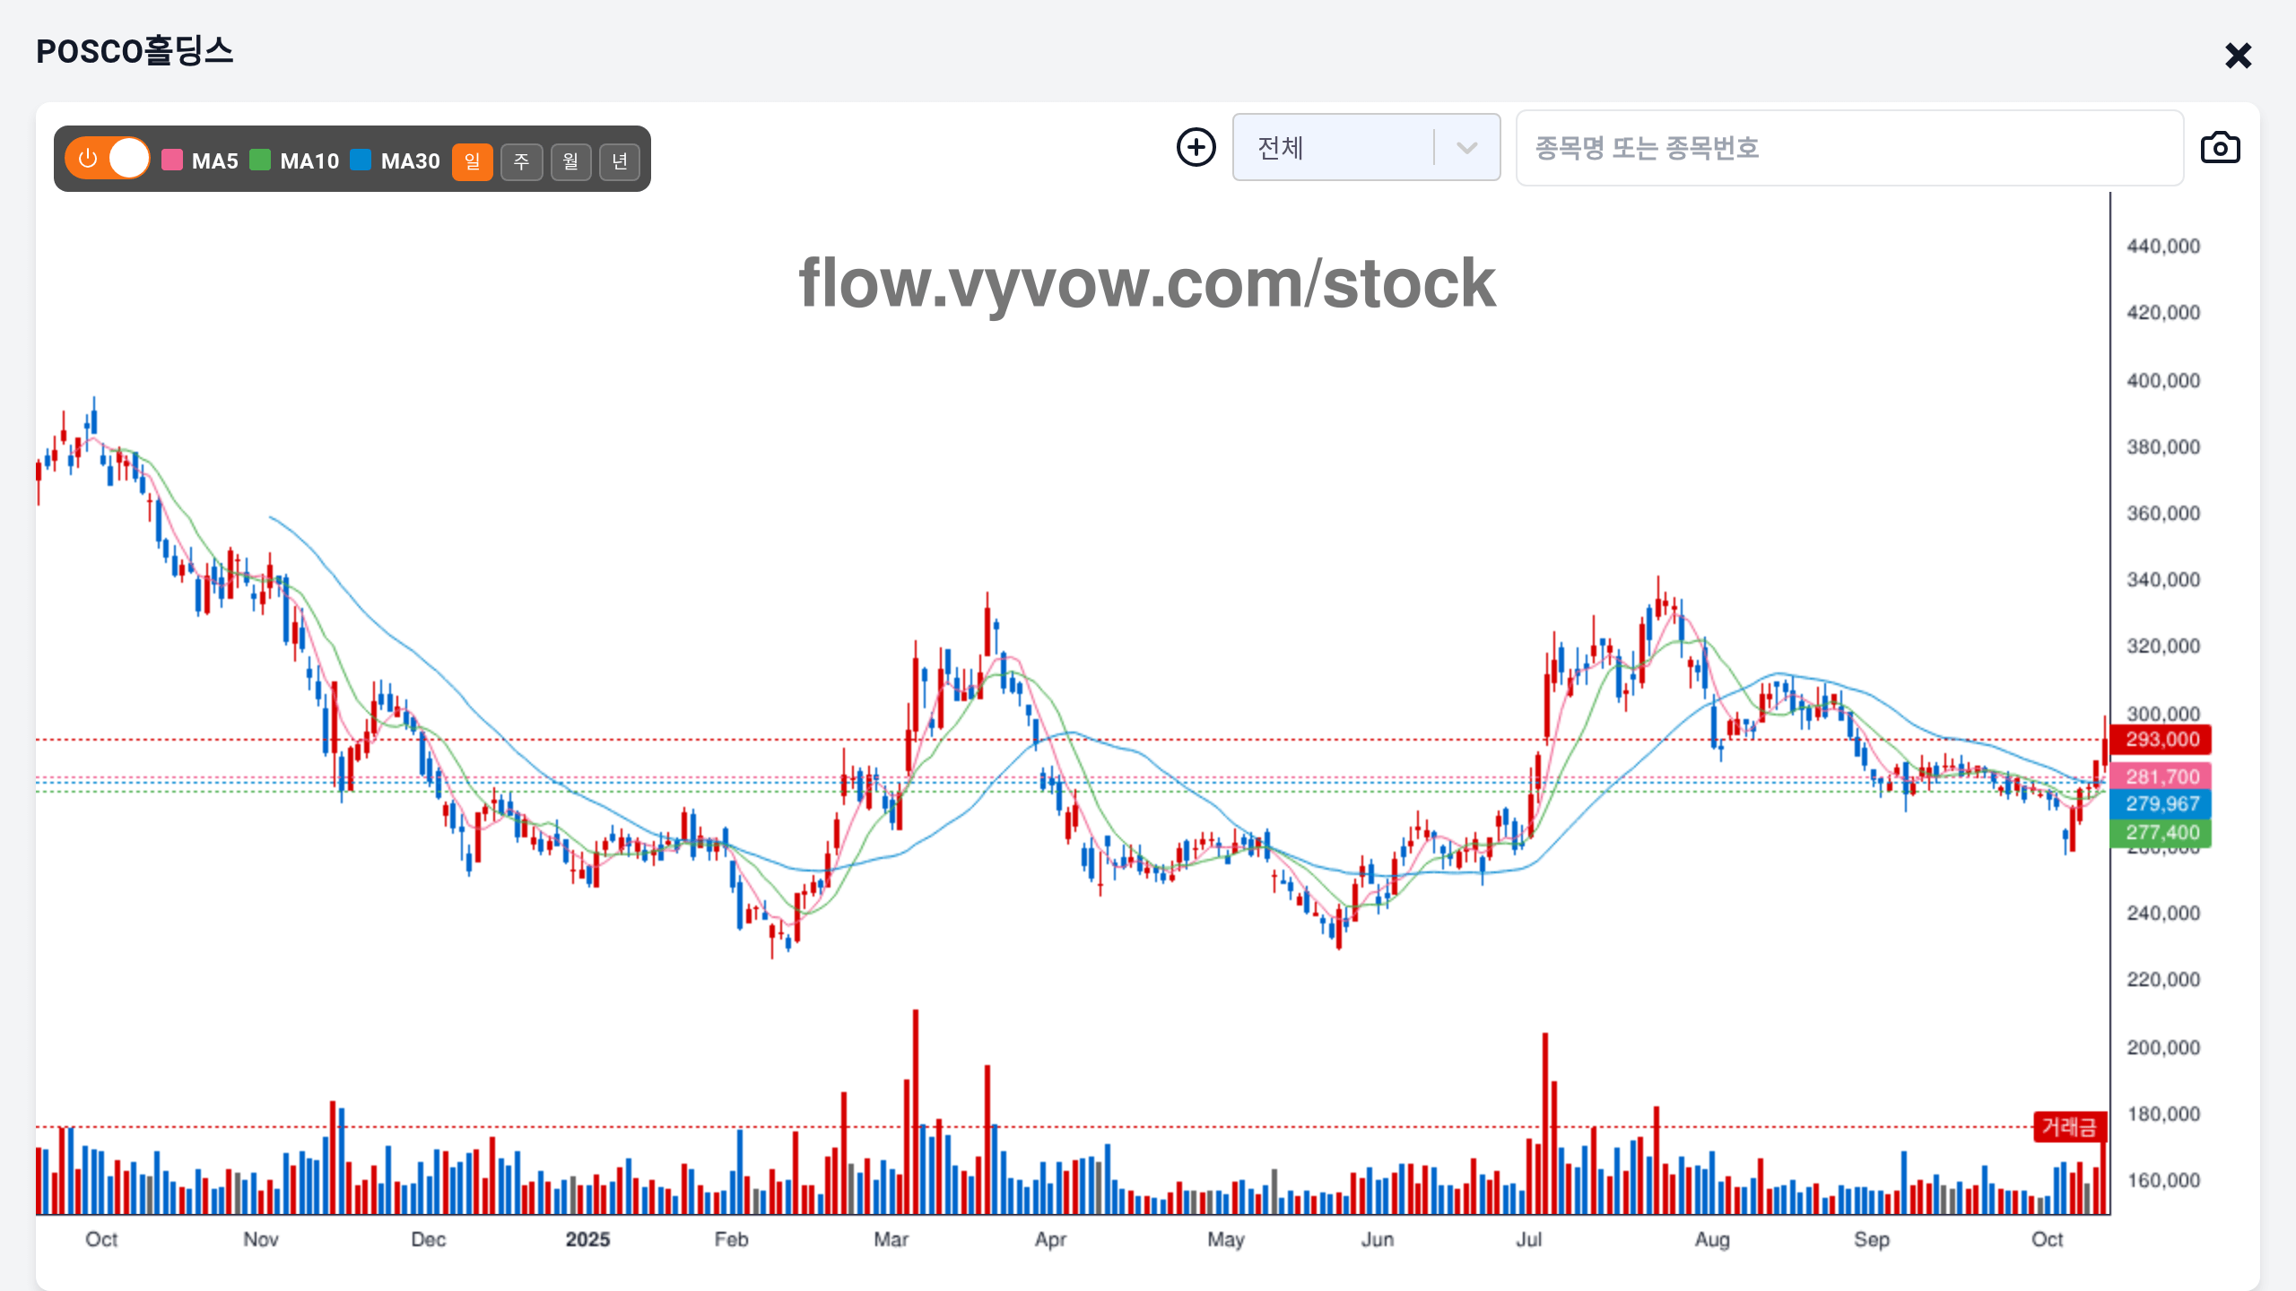Close the POSCO홀딩스 chart popup
Screen dimensions: 2296x1291
2238,56
